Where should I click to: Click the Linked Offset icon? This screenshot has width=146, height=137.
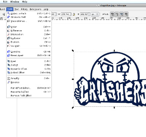pos(9,73)
